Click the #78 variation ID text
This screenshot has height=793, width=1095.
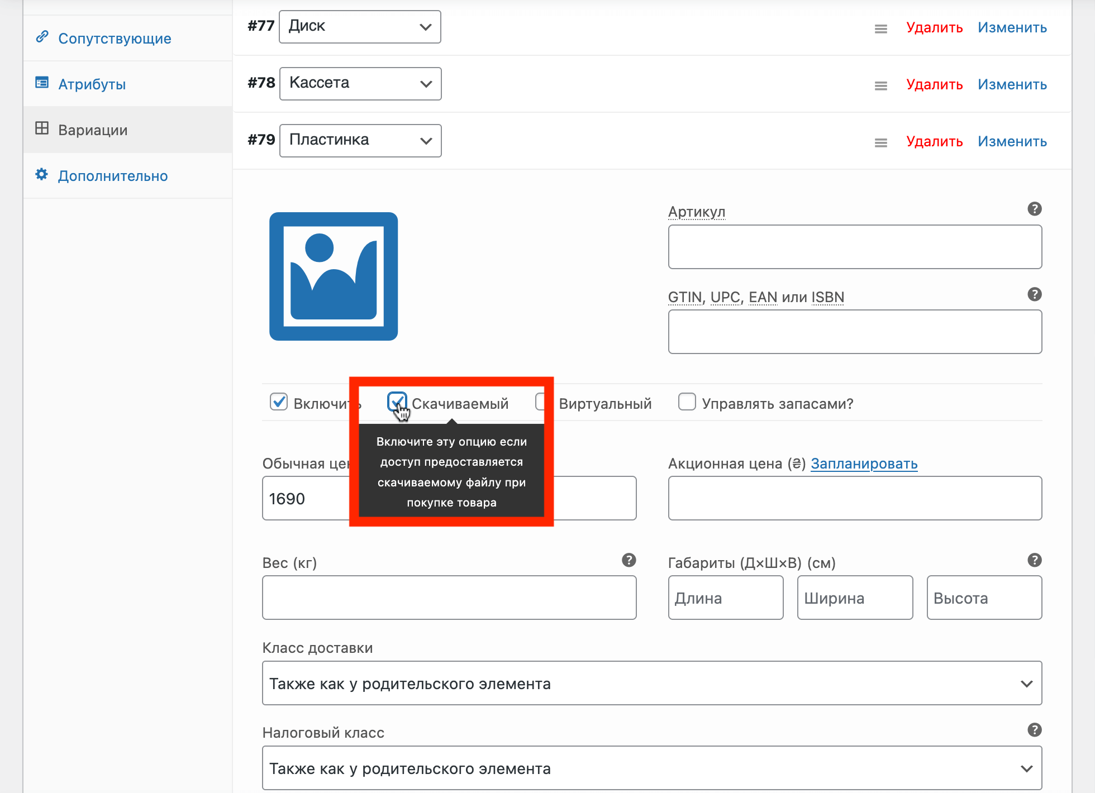point(261,83)
